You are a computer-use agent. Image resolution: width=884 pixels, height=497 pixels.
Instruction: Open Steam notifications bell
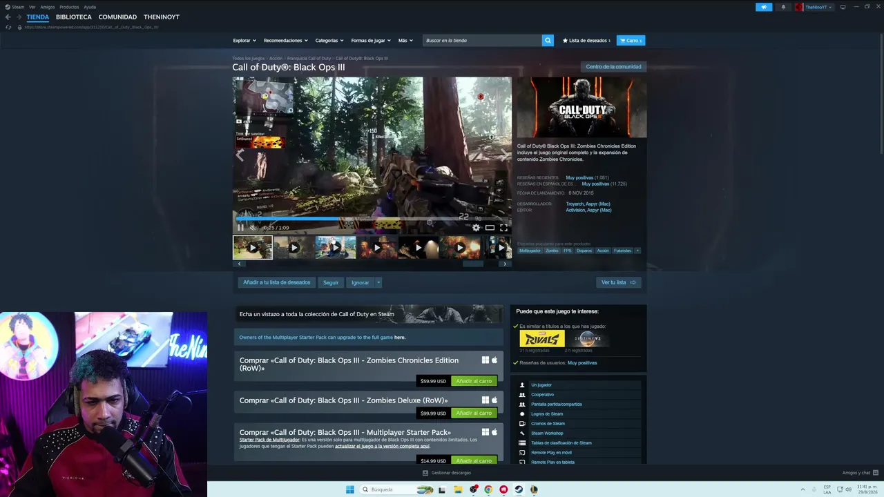(x=783, y=7)
